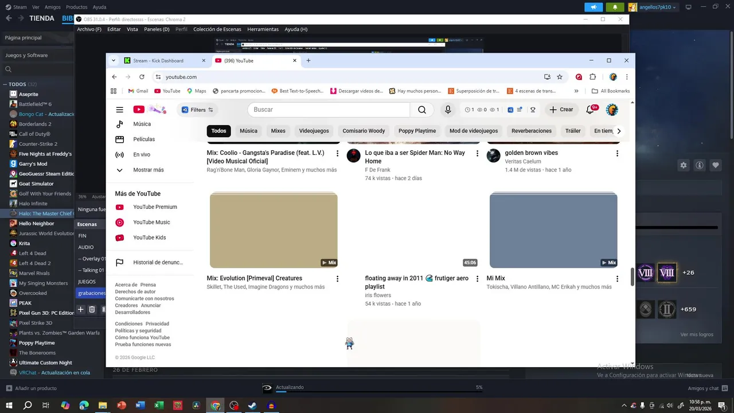734x413 pixels.
Task: Open options for Mi Mix
Action: 617,279
